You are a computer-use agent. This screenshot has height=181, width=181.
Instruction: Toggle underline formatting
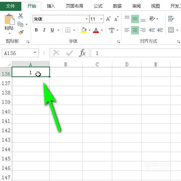coord(52,30)
